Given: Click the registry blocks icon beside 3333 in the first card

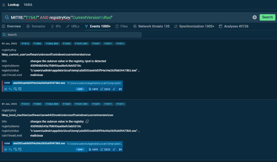Looking at the screenshot, I should pos(101,89).
